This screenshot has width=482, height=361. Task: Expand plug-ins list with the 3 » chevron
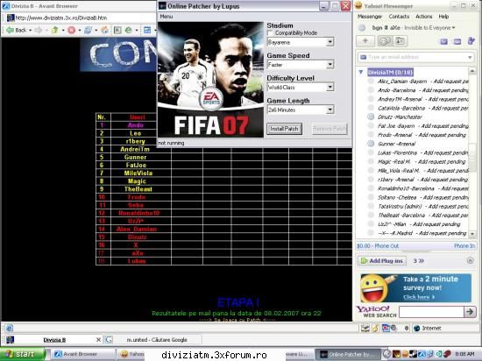(418, 260)
